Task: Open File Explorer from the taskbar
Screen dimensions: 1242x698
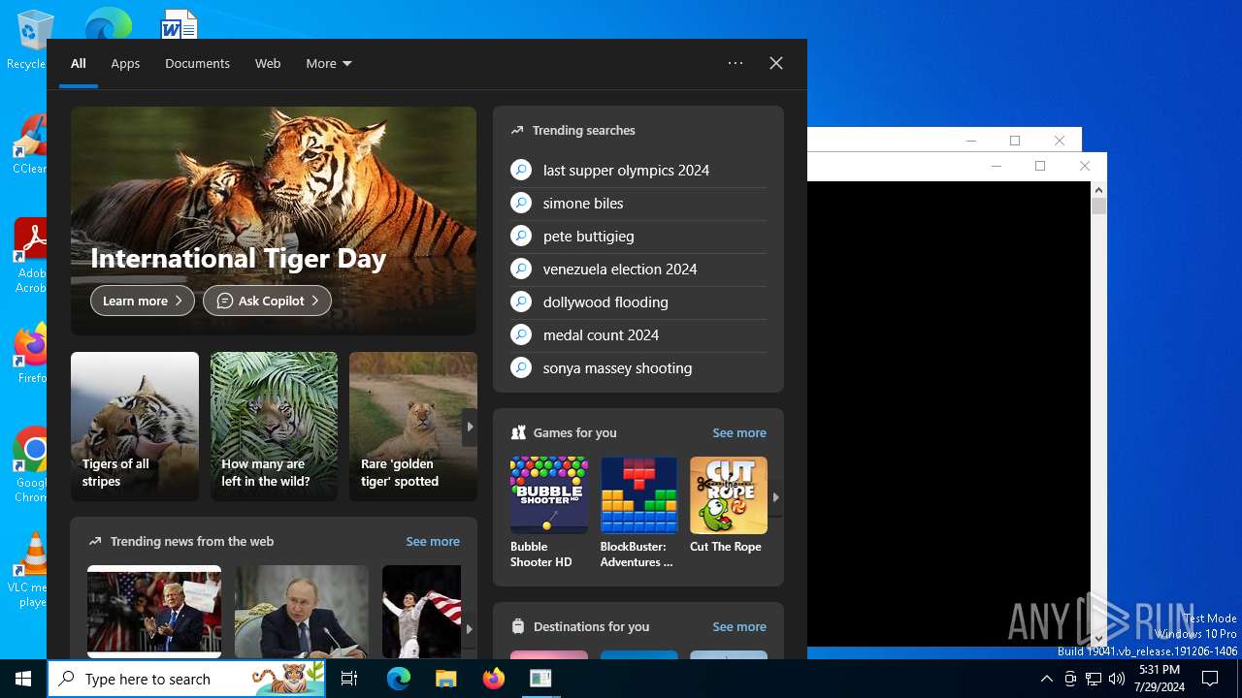Action: (445, 679)
